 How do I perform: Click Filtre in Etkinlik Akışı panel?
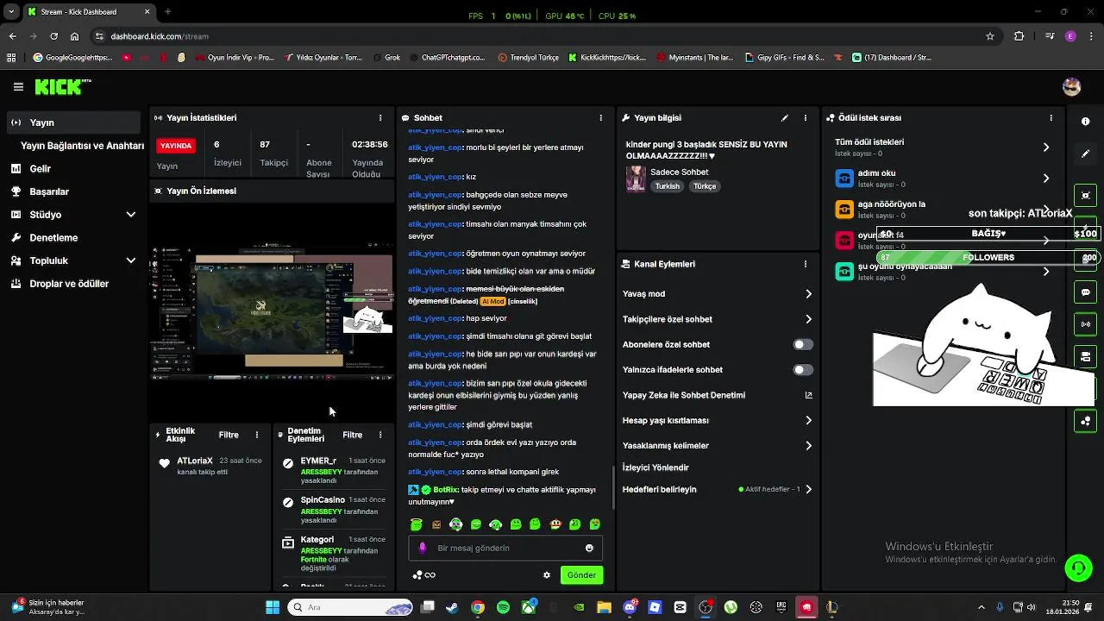229,435
